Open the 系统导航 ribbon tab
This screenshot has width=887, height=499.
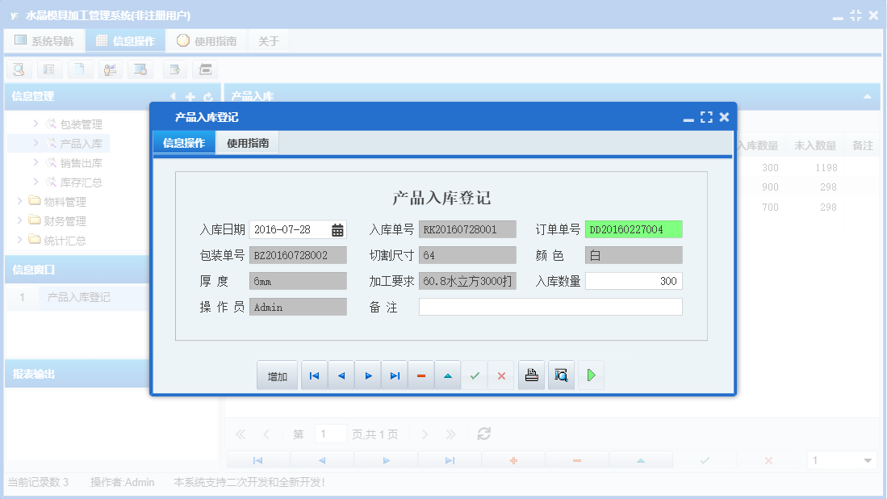(x=44, y=40)
